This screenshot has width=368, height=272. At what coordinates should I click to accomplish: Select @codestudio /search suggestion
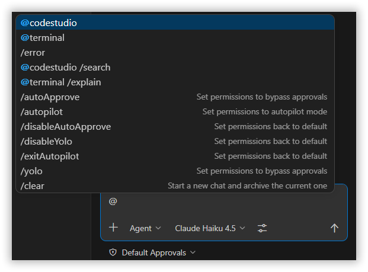175,68
